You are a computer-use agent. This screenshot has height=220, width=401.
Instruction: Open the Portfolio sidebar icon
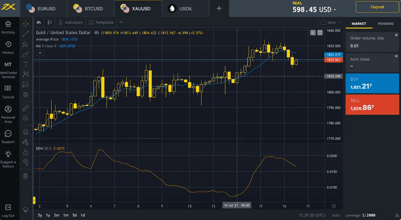[8, 26]
